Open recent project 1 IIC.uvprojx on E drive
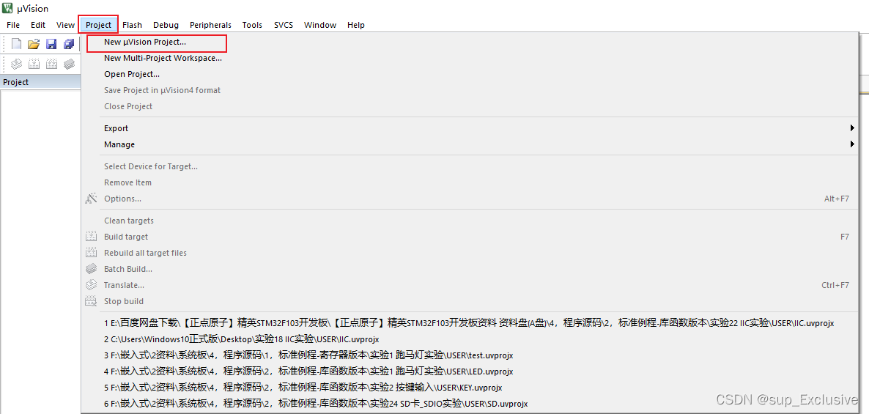Viewport: 869px width, 414px height. [470, 322]
